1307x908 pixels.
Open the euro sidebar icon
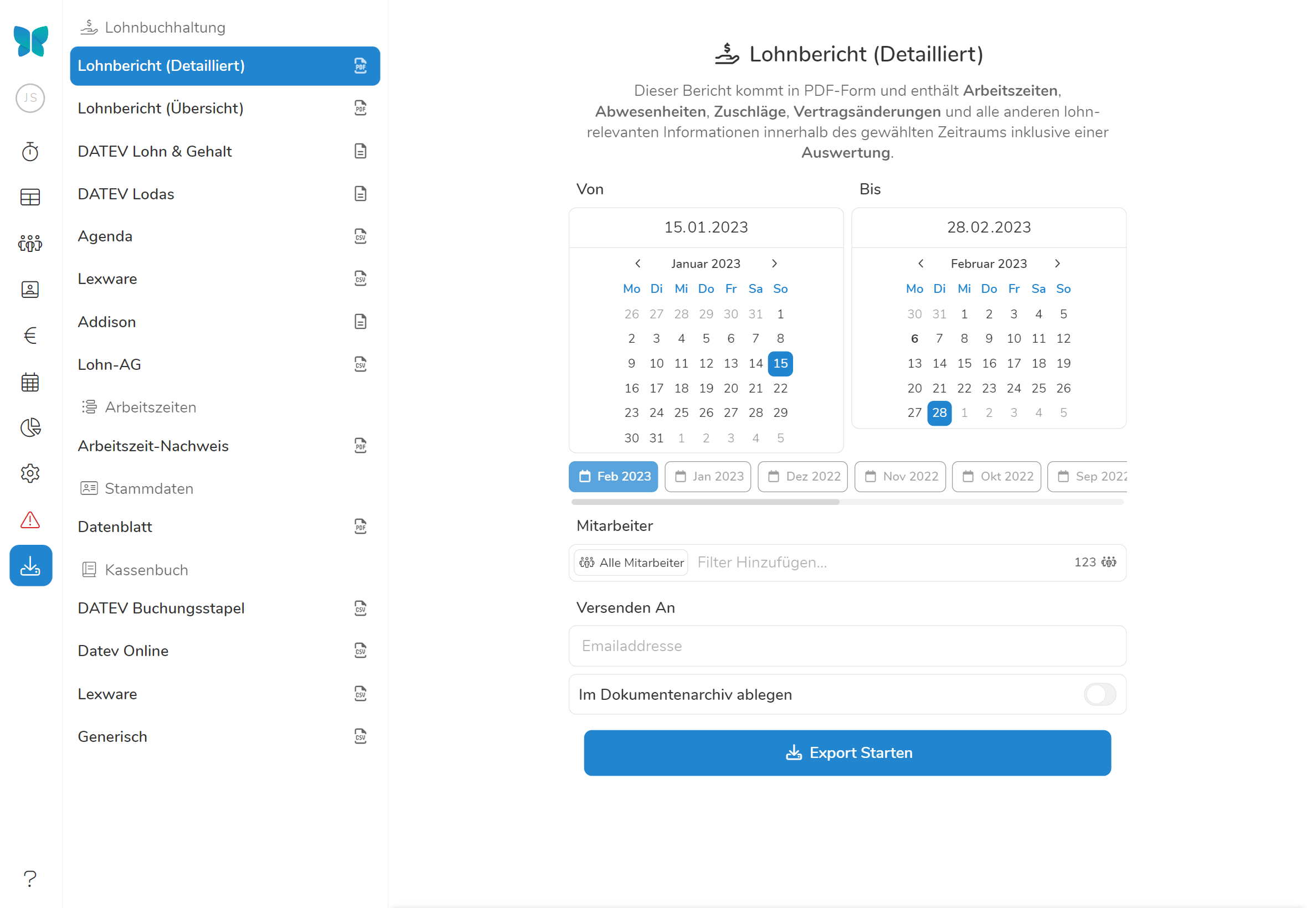tap(30, 336)
